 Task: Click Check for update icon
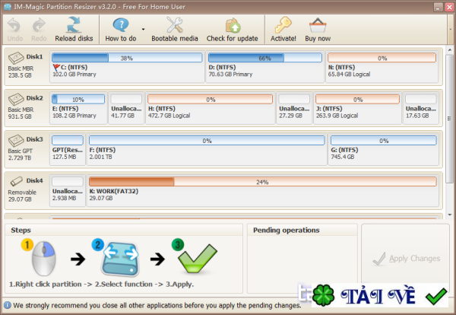tap(233, 26)
